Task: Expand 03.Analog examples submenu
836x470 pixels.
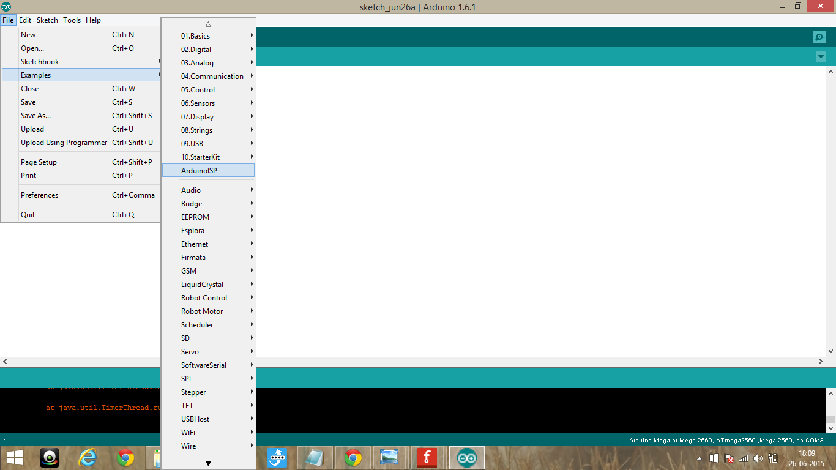Action: pos(208,63)
